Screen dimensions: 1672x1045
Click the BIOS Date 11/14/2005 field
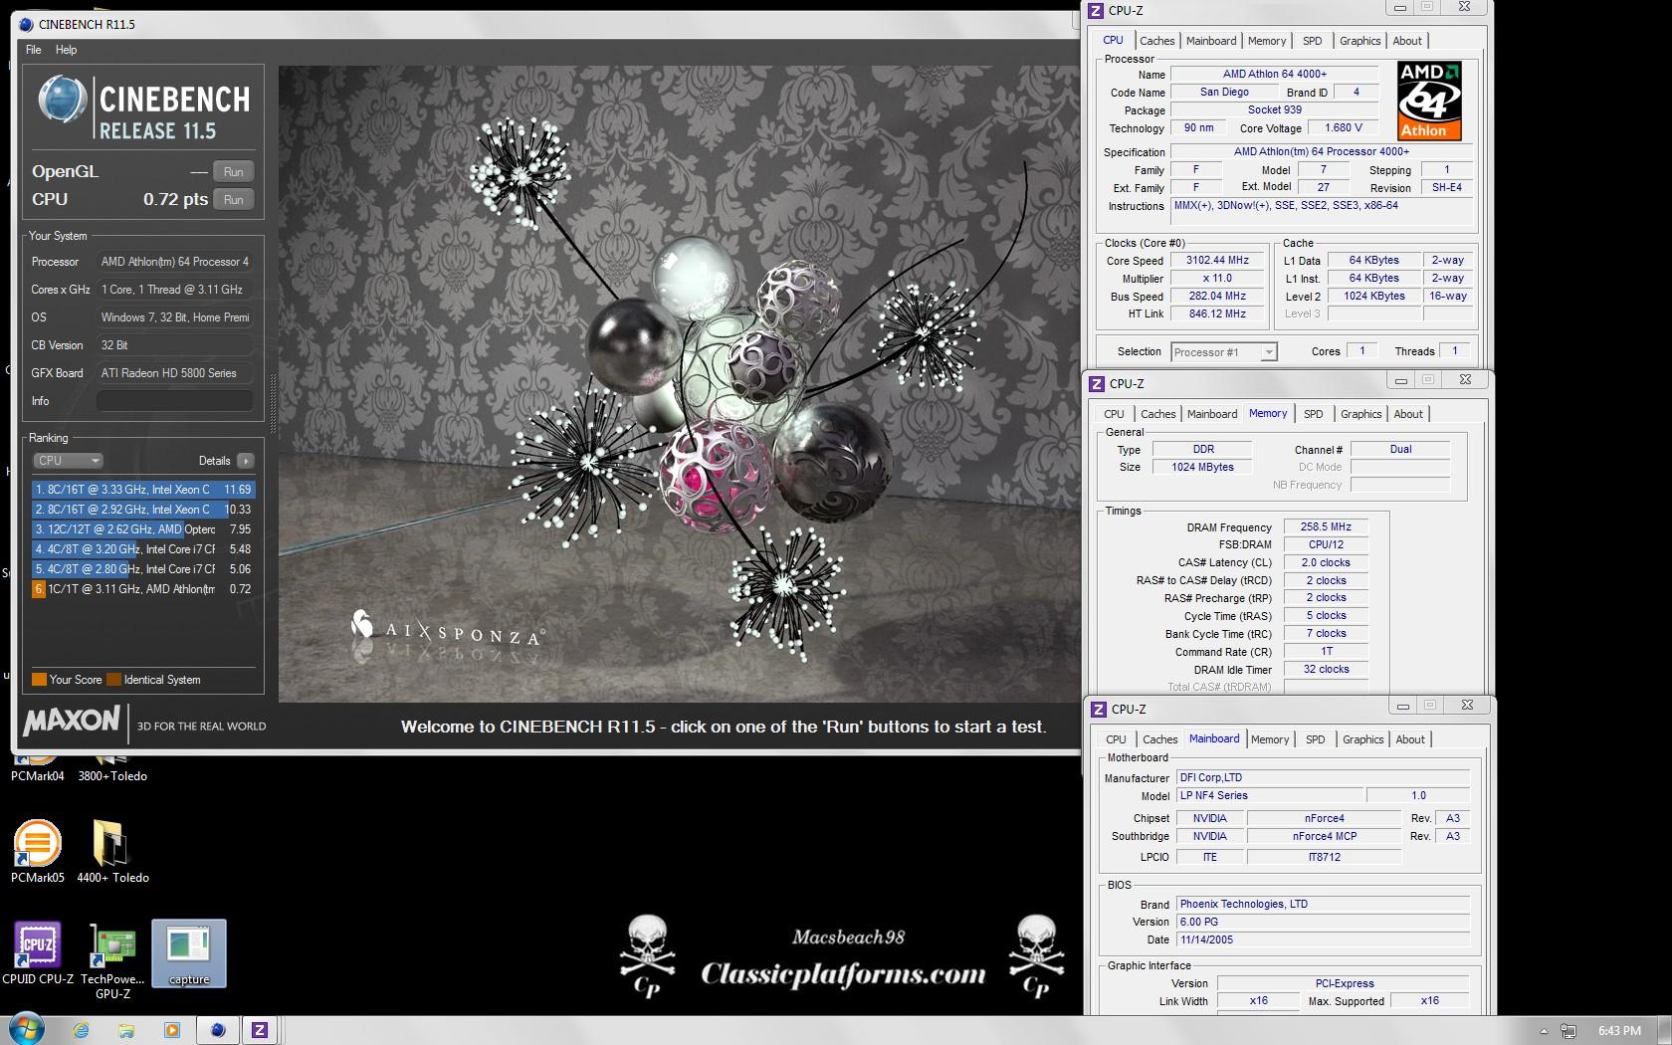point(1323,940)
